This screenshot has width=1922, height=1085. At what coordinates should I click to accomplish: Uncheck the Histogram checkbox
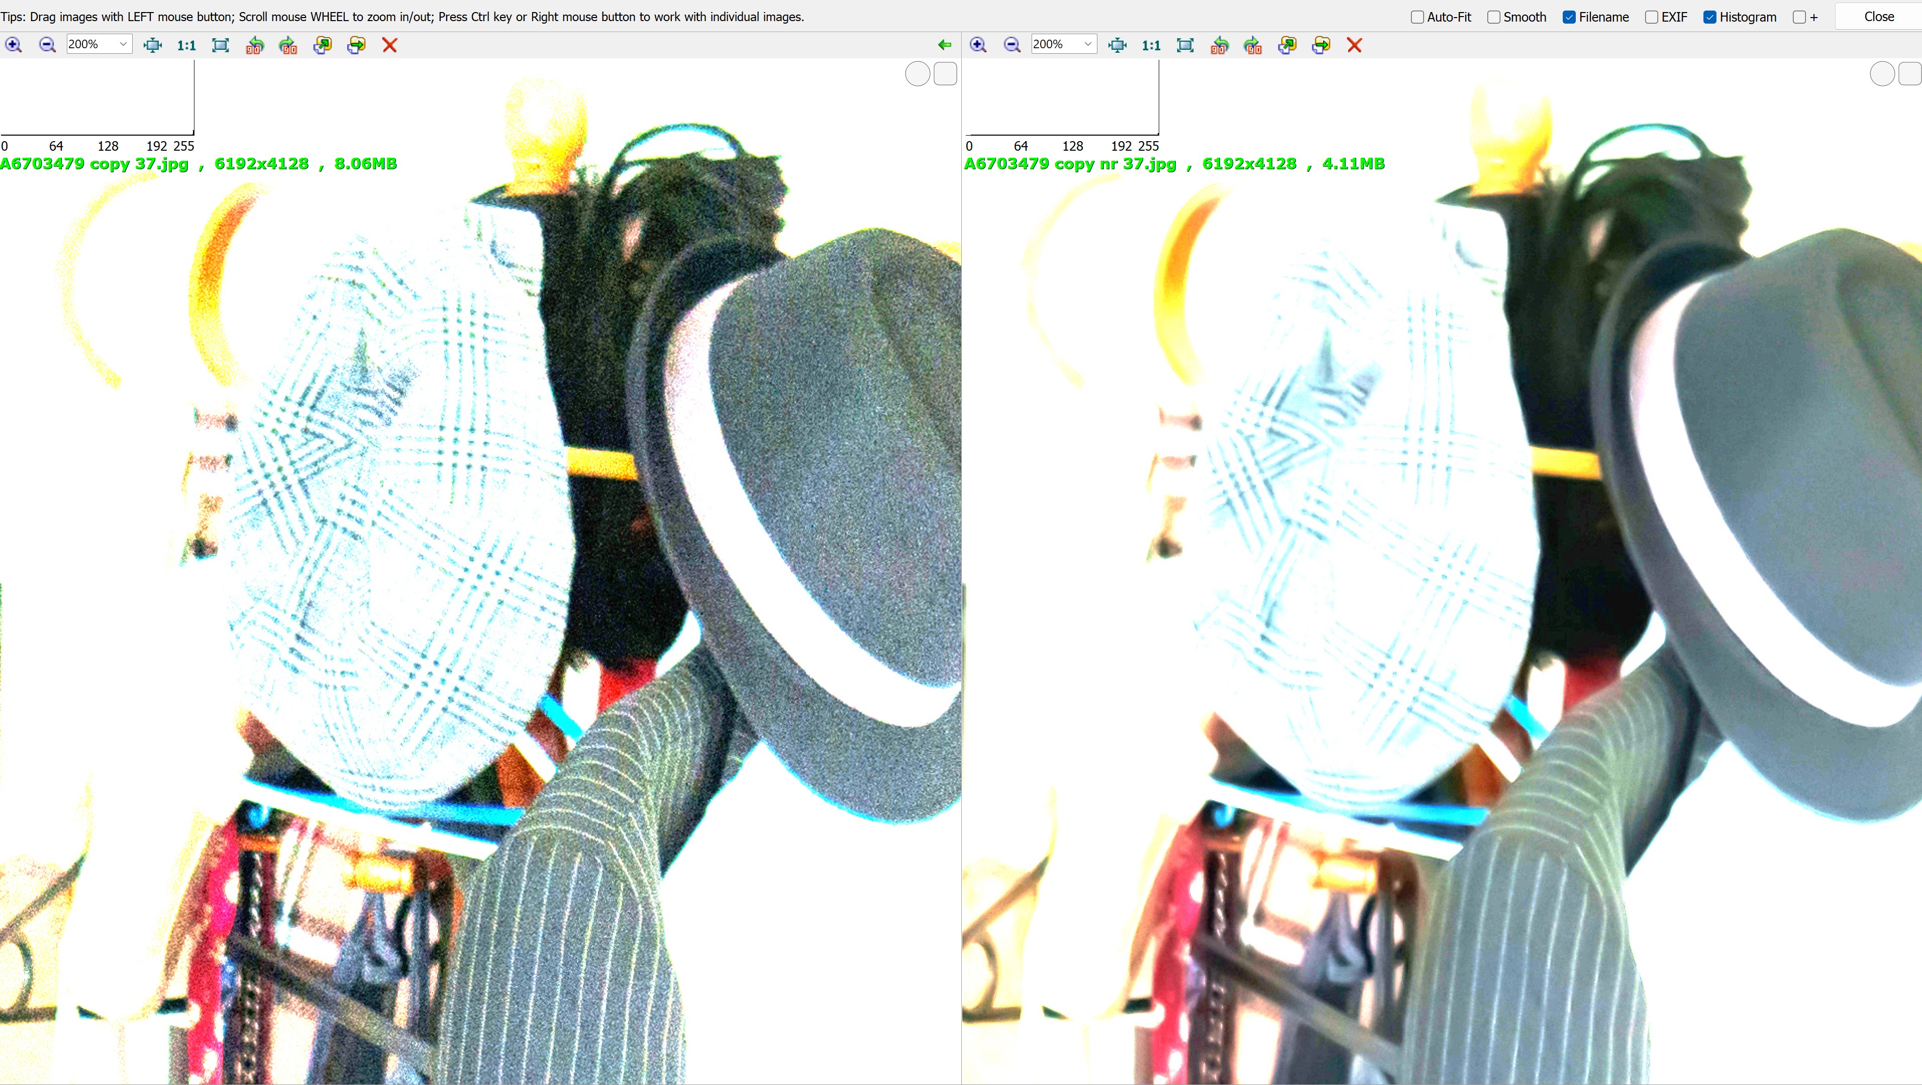1710,17
